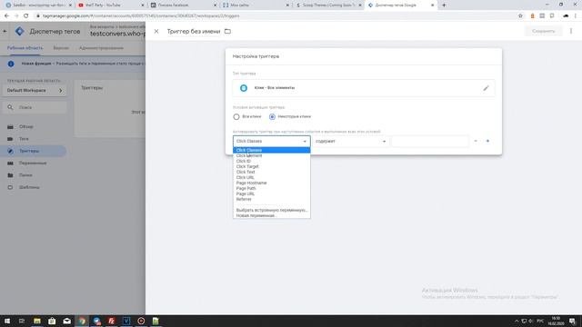582x327 pixels.
Task: Open Chrome menu three dots
Action: point(576,16)
